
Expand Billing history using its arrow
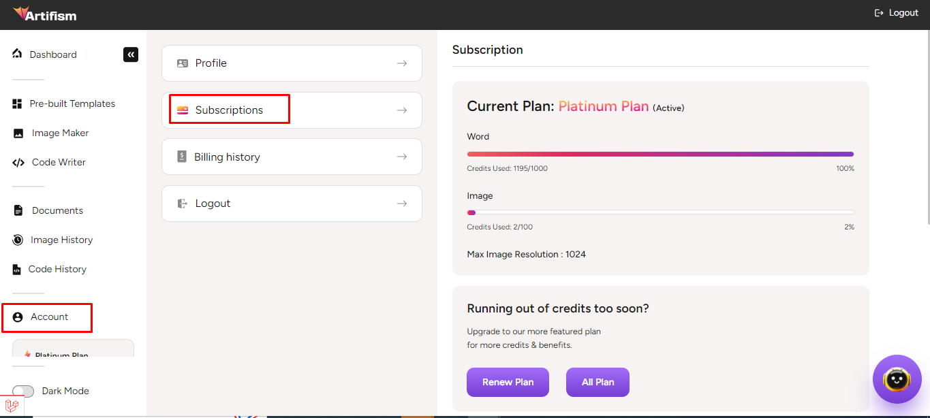pos(402,157)
